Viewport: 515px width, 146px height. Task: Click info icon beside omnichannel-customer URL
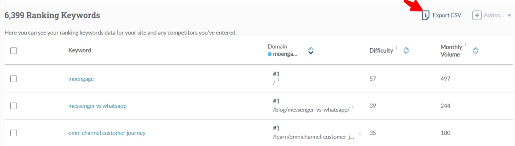click(x=360, y=134)
